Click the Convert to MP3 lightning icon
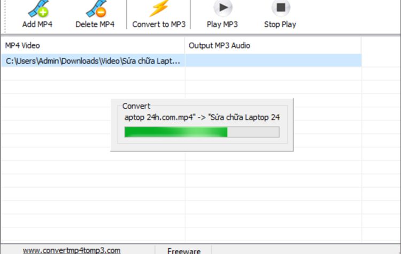Viewport: 401px width, 254px height. (159, 8)
